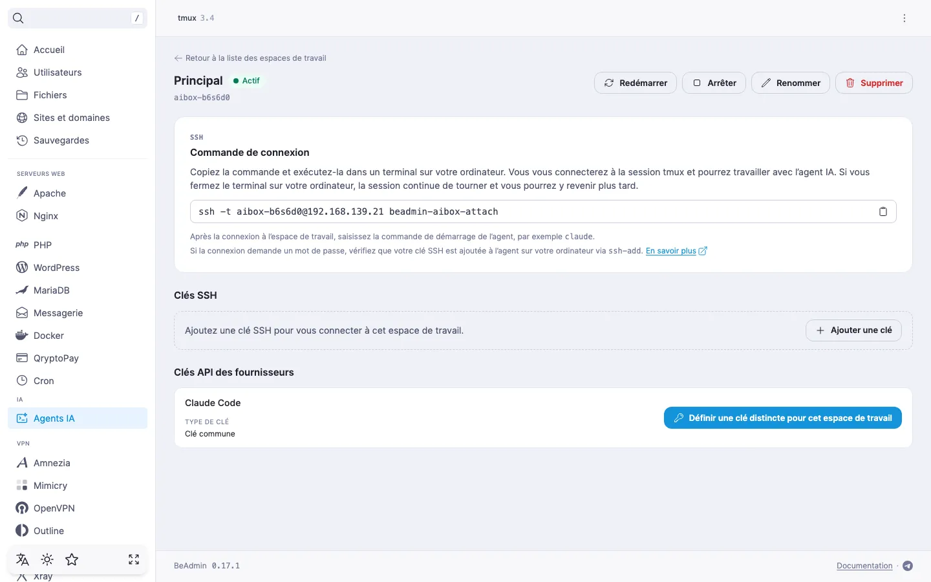Open the language translation switcher
This screenshot has height=582, width=931.
[x=23, y=560]
